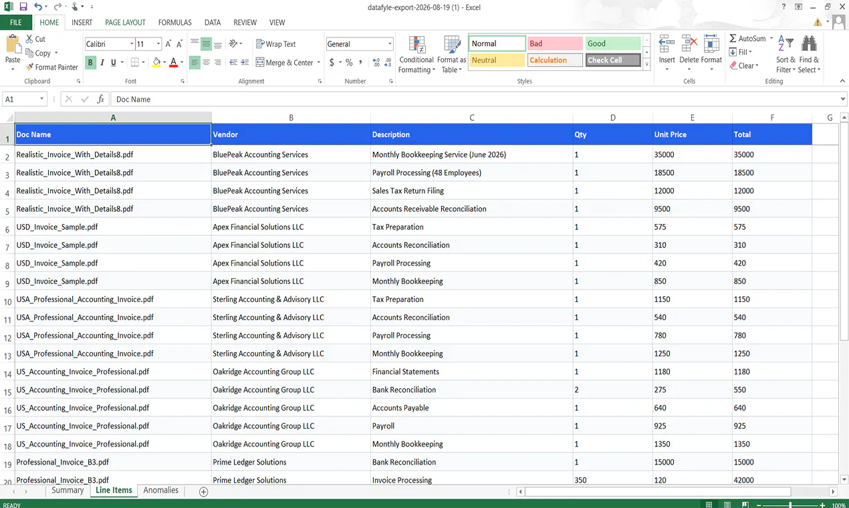Click the Insert cells button
The image size is (849, 508).
point(666,54)
